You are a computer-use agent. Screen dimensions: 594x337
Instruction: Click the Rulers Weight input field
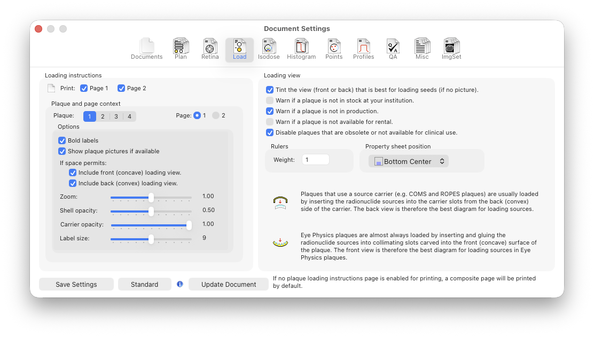pos(315,160)
